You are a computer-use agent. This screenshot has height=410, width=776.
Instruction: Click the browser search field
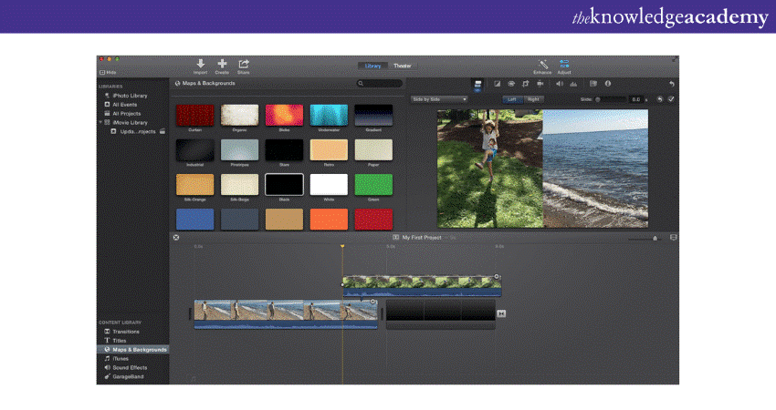pos(380,84)
